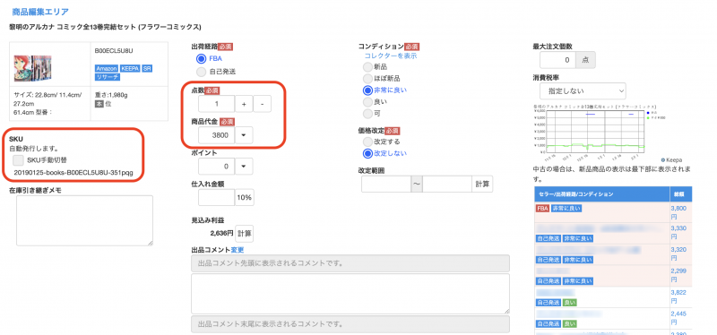This screenshot has height=335, width=717.
Task: Click 計算 next to 見込み利益
Action: 244,233
